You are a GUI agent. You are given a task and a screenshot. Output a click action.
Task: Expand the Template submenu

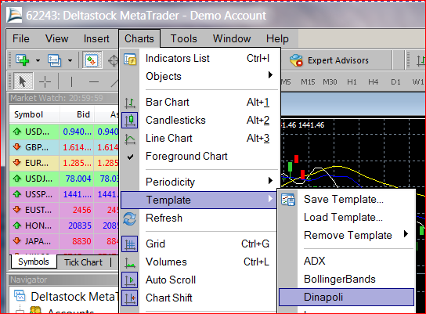tap(199, 200)
